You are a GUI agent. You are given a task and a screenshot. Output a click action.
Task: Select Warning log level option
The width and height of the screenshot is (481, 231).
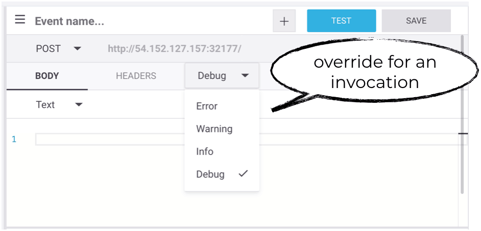(x=214, y=129)
